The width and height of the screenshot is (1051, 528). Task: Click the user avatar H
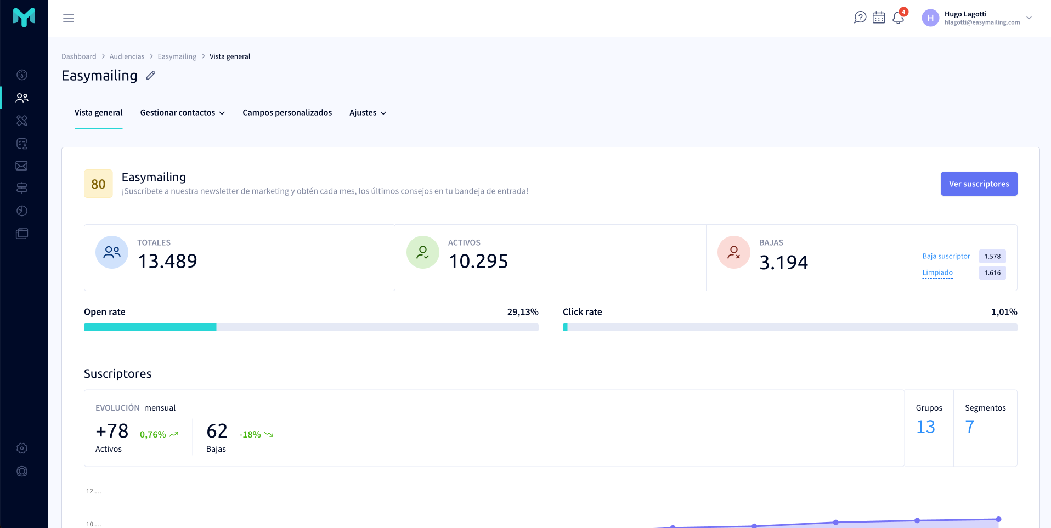930,18
